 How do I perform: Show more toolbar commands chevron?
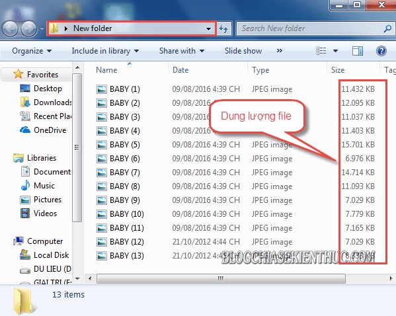280,51
